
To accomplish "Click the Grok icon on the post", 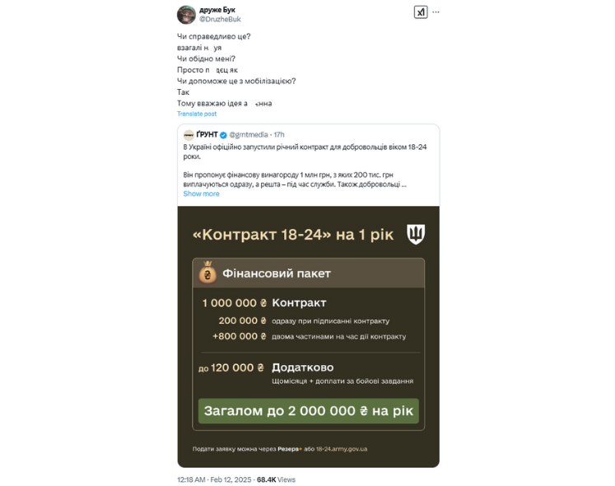I will pos(420,12).
